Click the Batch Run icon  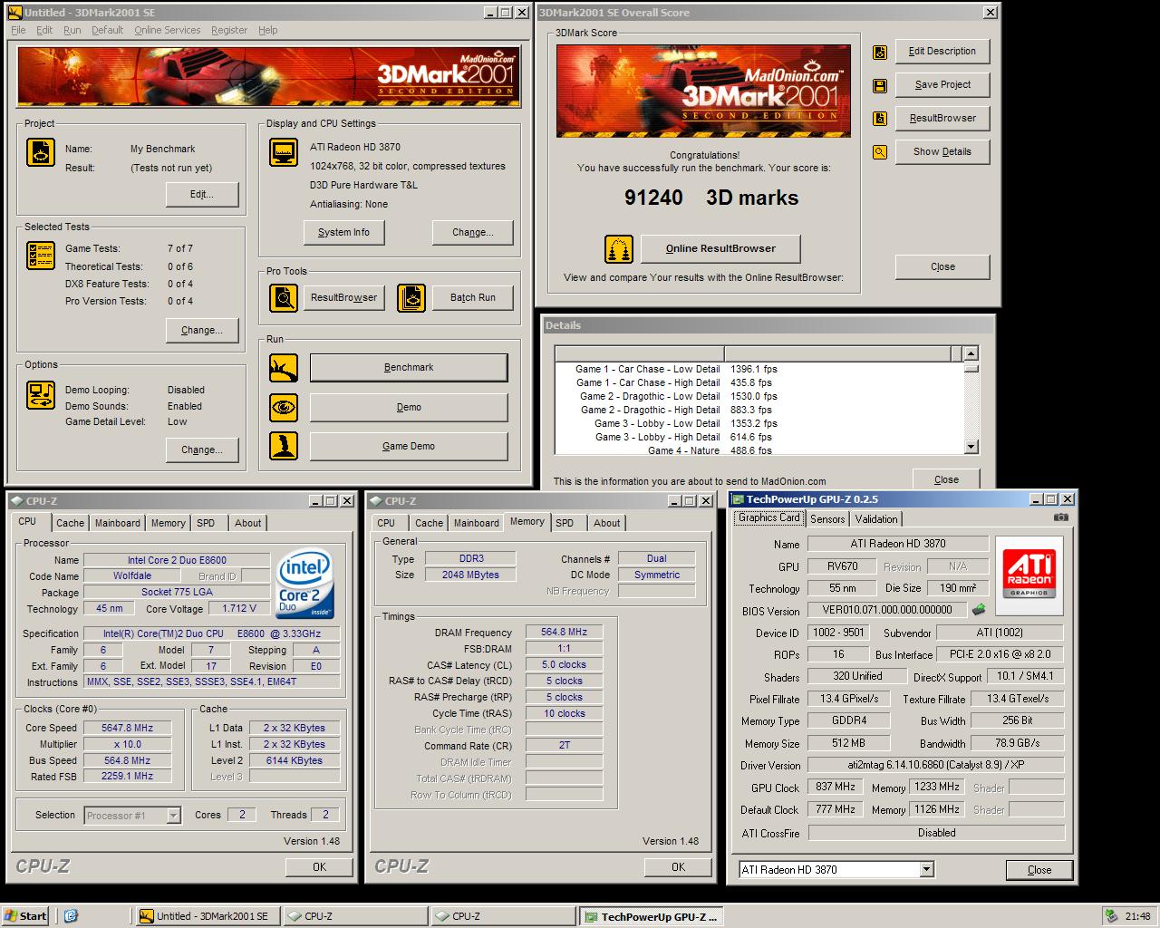click(x=411, y=297)
